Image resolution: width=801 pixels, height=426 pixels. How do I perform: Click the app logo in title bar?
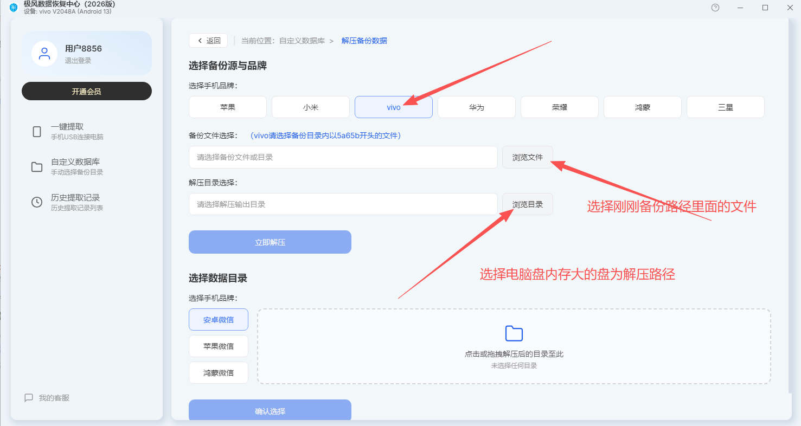coord(14,8)
